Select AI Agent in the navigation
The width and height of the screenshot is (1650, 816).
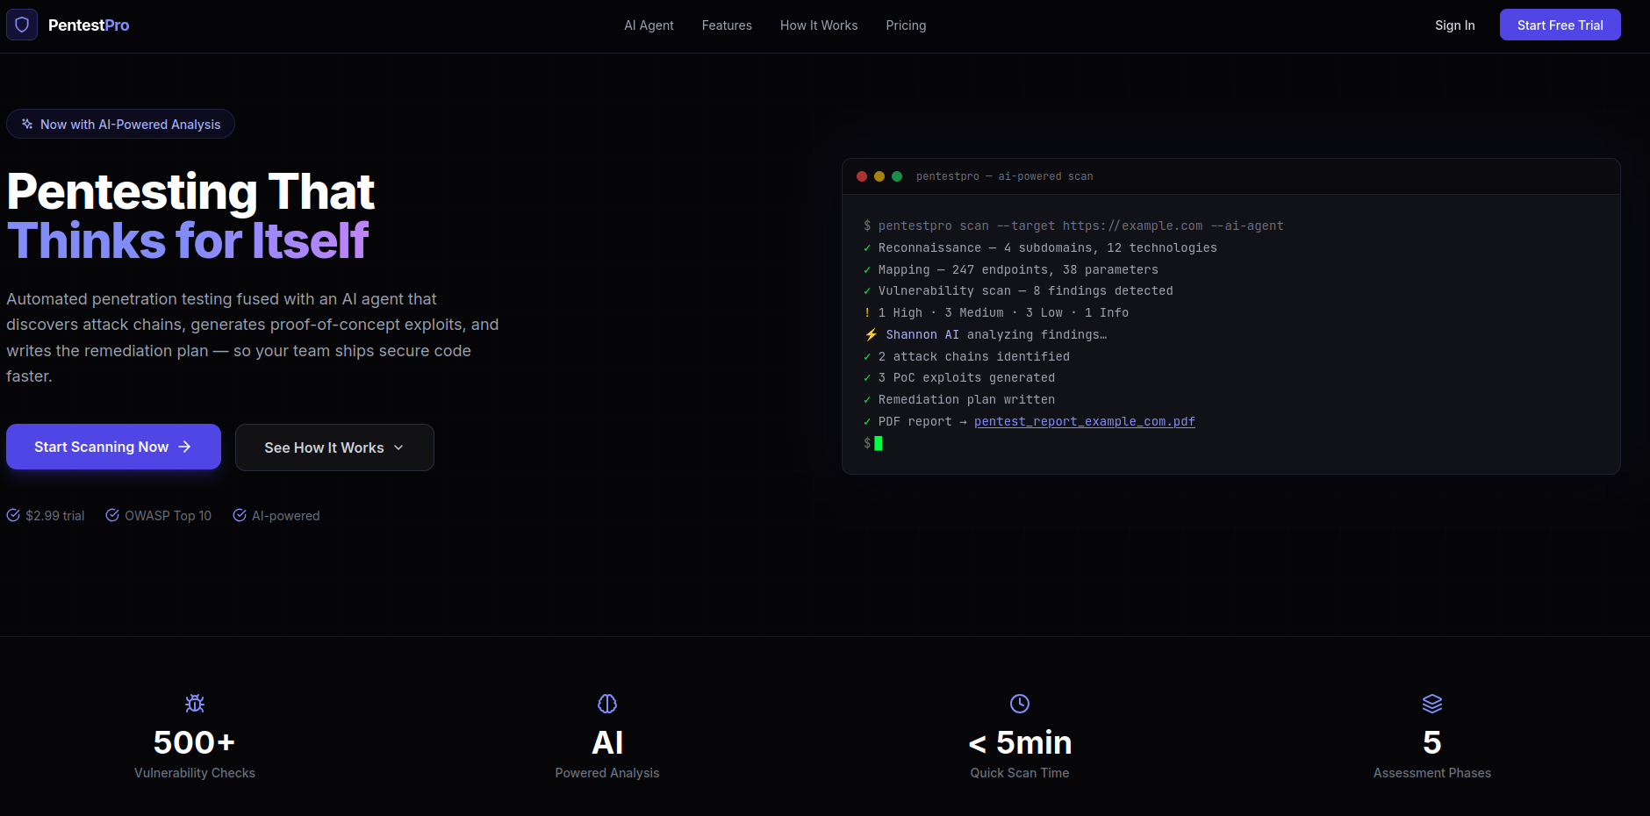[649, 25]
